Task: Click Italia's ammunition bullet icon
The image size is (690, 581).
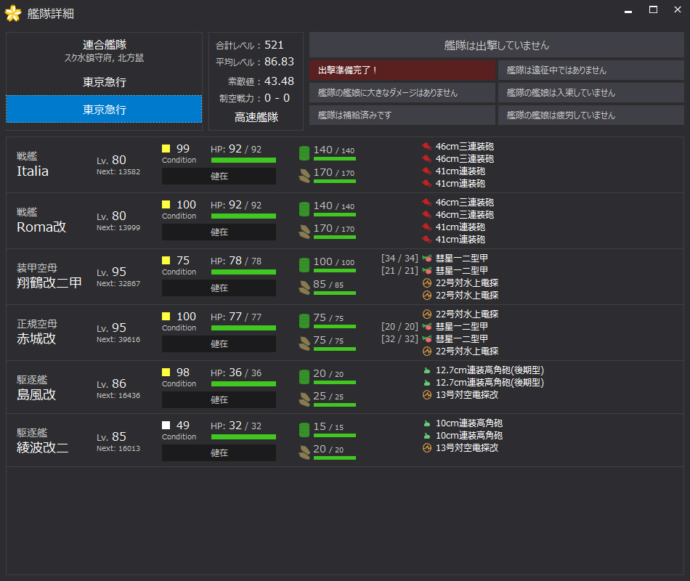Action: (x=304, y=176)
